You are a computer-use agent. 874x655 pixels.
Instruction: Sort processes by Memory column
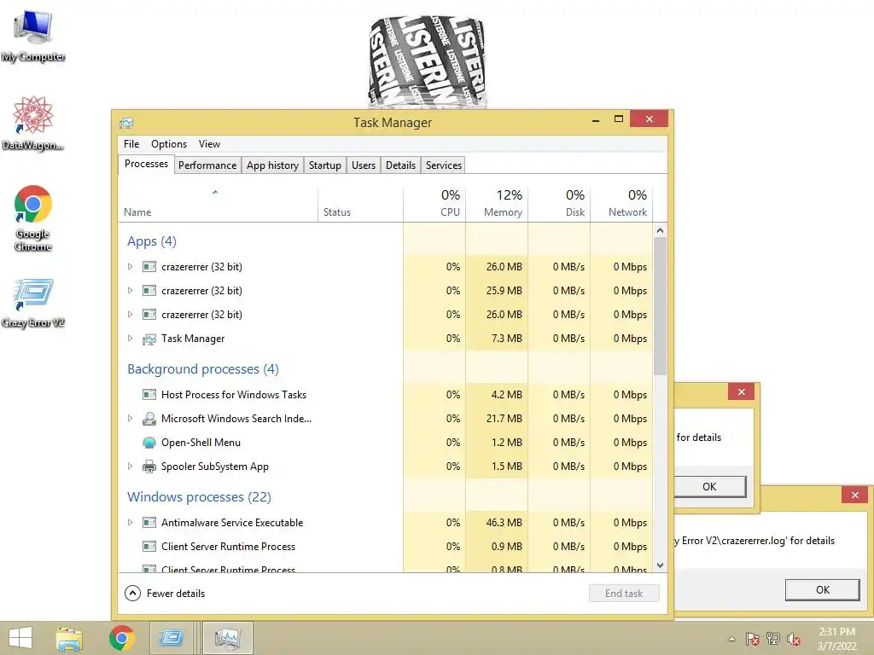pos(498,205)
